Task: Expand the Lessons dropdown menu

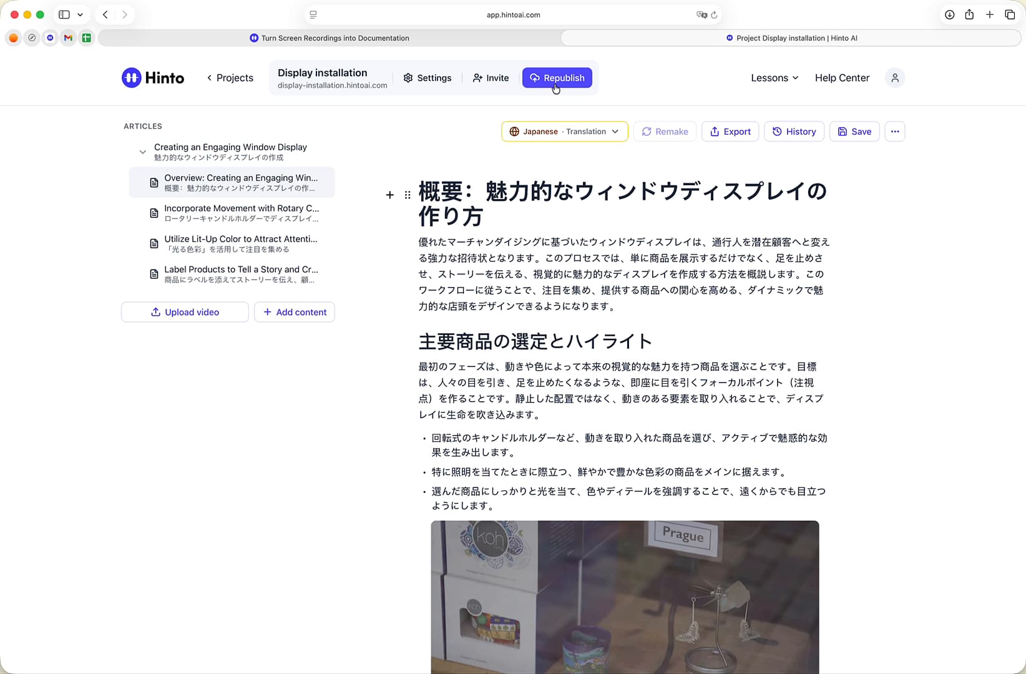Action: pyautogui.click(x=774, y=78)
